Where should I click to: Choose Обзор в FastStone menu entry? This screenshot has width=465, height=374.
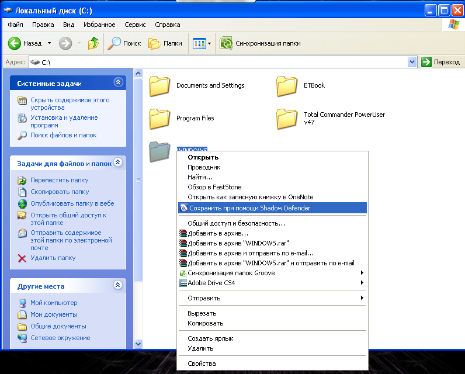272,187
